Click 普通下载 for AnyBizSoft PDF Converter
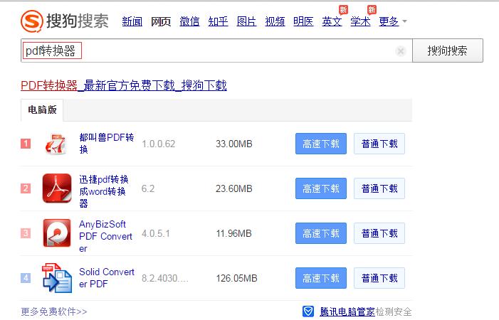 pyautogui.click(x=379, y=233)
